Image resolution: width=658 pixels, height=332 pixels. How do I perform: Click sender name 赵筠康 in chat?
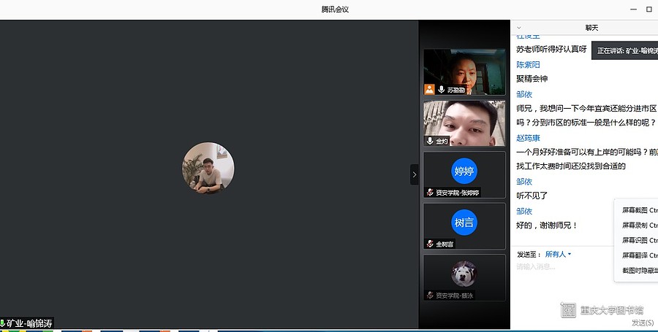pos(528,138)
